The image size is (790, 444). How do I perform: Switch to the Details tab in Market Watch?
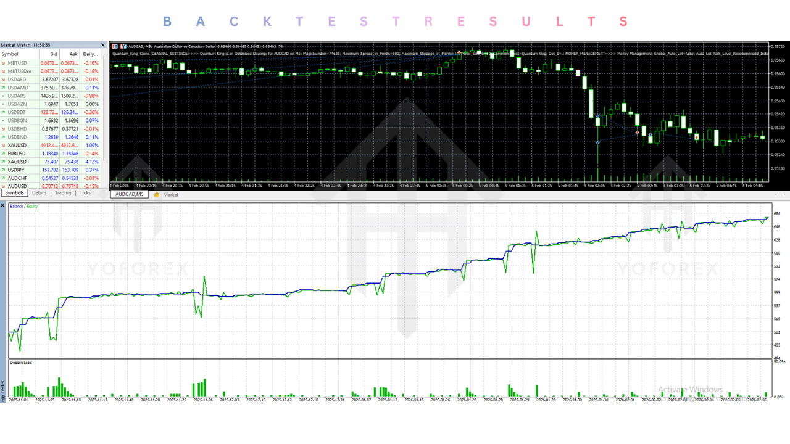tap(39, 192)
